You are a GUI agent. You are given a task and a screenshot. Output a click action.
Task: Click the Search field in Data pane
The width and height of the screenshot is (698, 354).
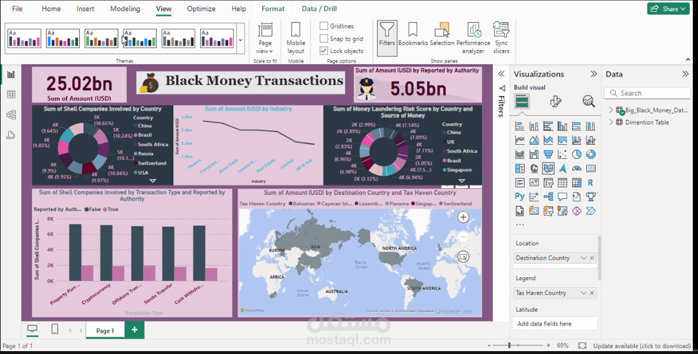tap(647, 93)
